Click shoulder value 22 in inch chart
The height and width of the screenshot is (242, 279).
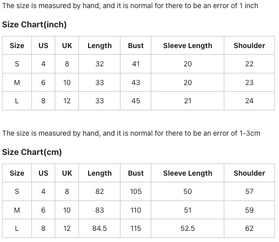(249, 64)
